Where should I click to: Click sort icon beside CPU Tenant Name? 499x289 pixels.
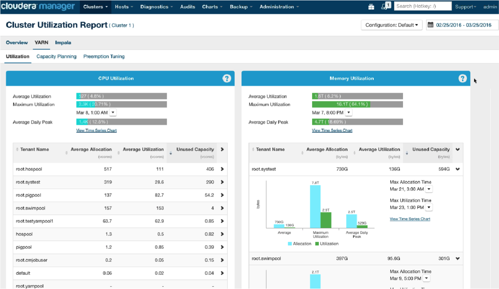17,150
